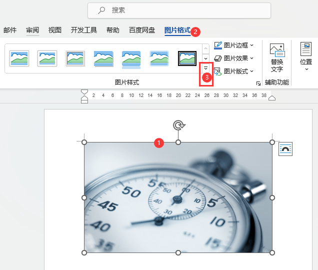
Task: Click the top-left image sizing handle
Action: tap(84, 142)
